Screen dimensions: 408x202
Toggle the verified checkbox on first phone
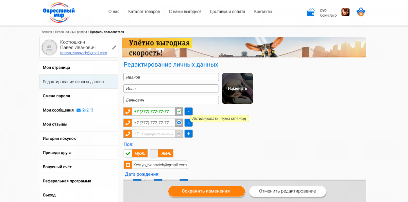179,111
